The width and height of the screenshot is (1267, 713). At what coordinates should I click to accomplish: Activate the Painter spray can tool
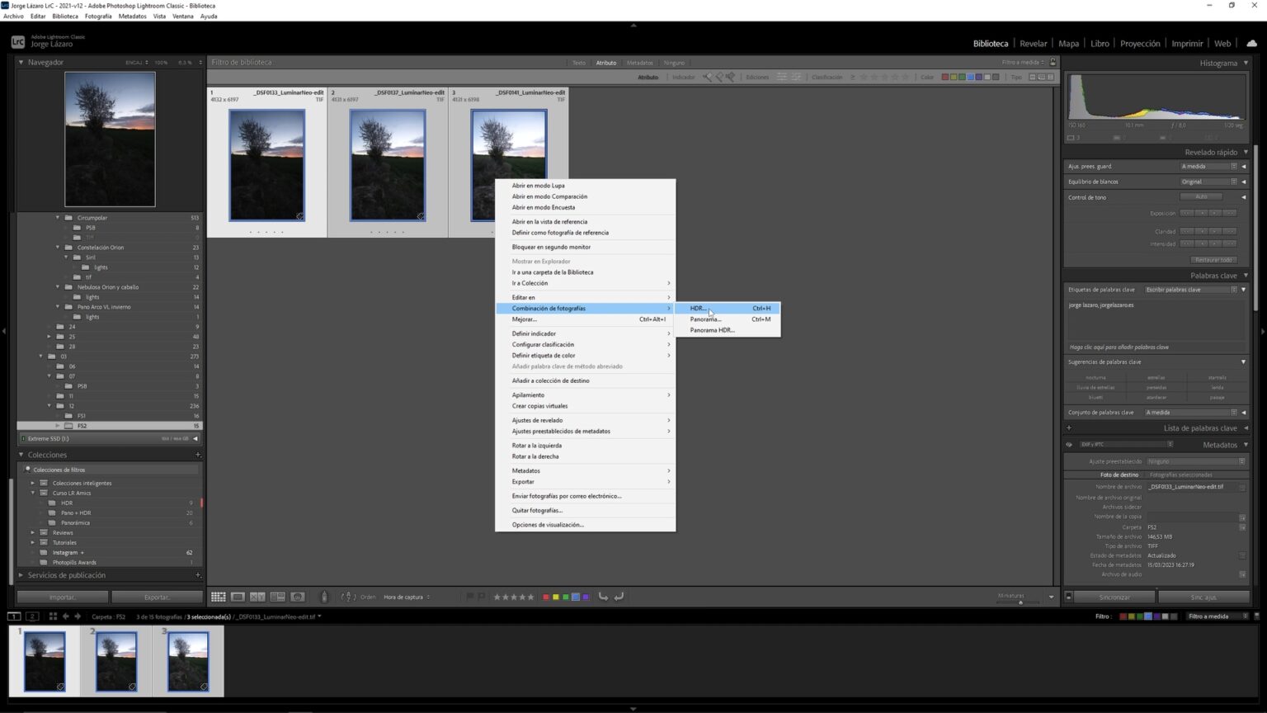coord(324,597)
